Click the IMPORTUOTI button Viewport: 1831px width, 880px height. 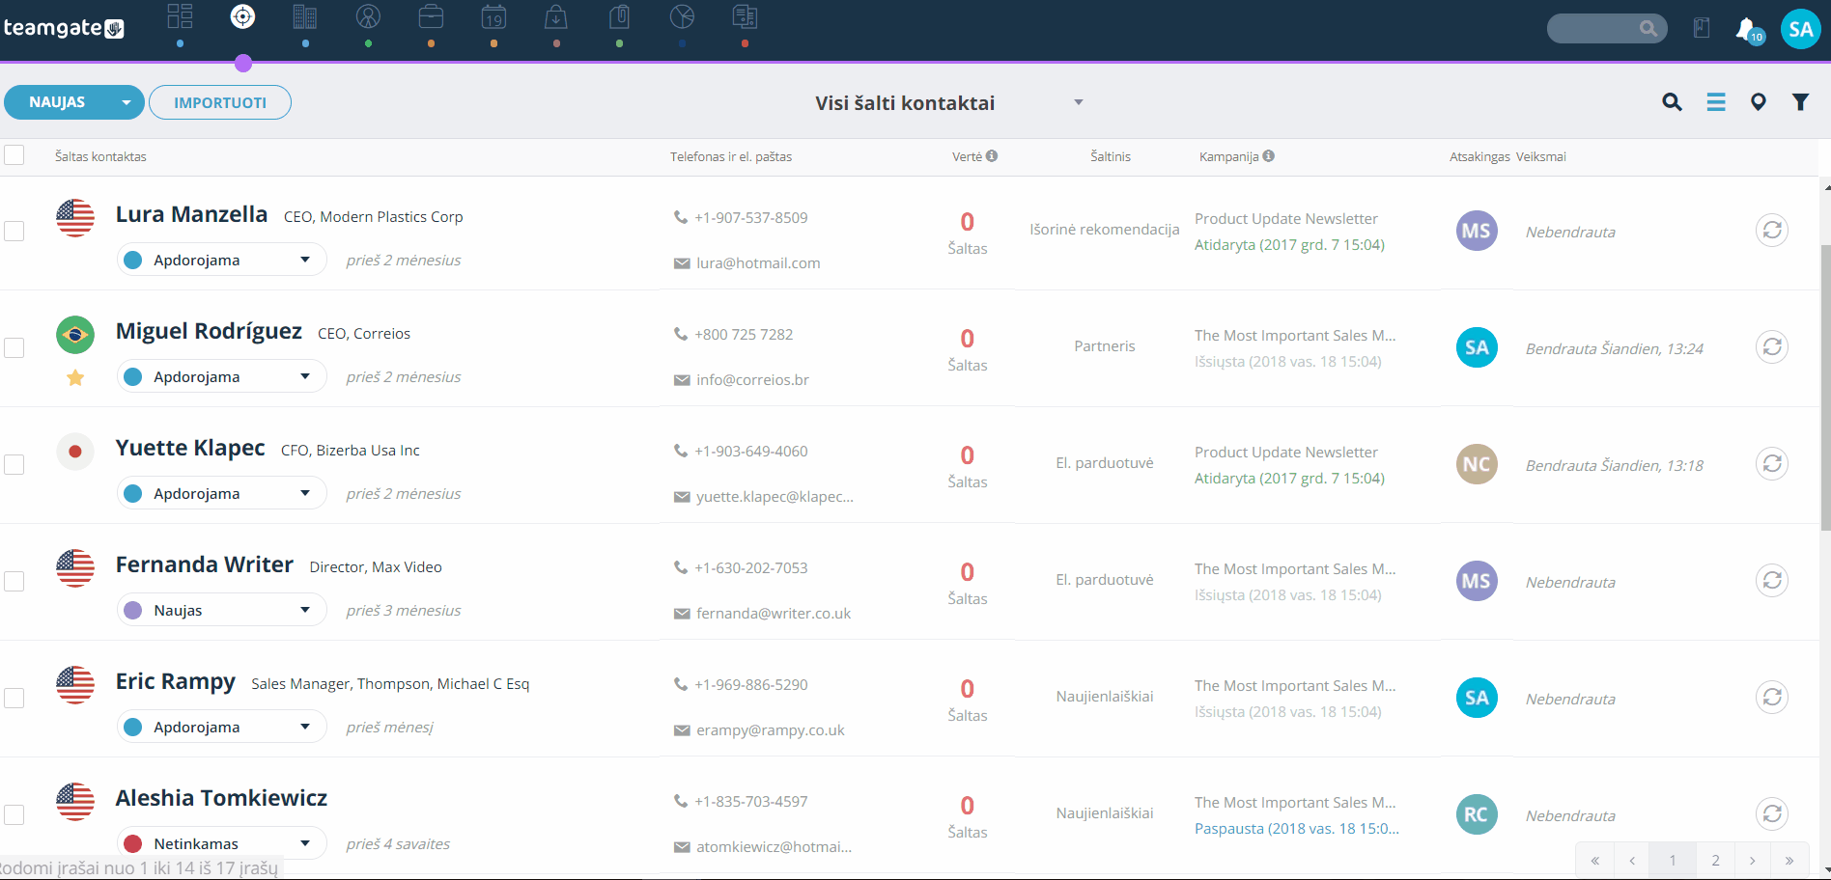click(220, 102)
